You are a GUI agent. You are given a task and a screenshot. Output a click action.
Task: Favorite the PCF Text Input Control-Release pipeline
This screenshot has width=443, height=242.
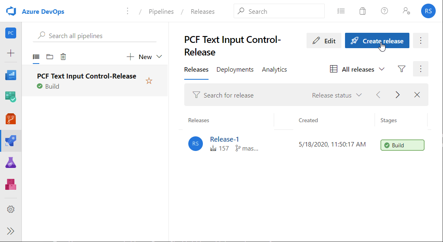pos(149,81)
